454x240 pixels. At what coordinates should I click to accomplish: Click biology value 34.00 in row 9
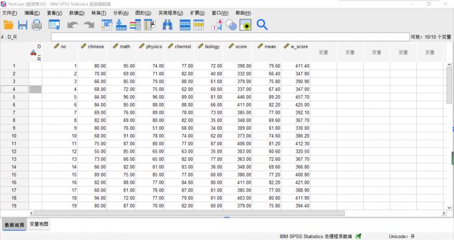coord(208,128)
